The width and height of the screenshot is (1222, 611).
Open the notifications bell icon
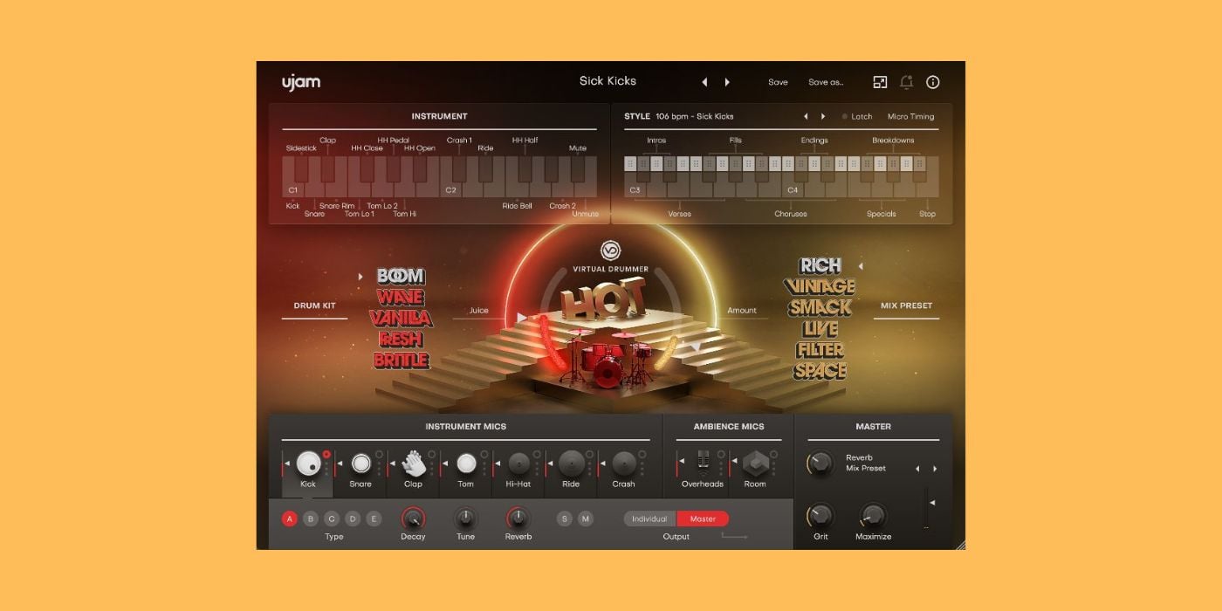[x=906, y=81]
